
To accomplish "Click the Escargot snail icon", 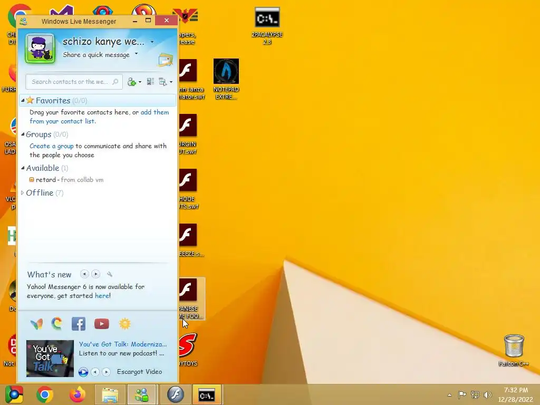I will click(57, 324).
